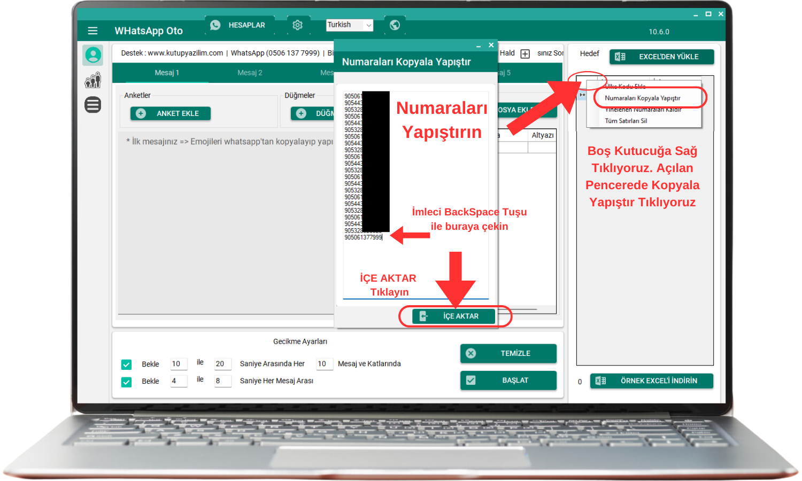Screen dimensions: 802x481
Task: Toggle the second Bekle checkbox (4 ile 8)
Action: pos(126,382)
